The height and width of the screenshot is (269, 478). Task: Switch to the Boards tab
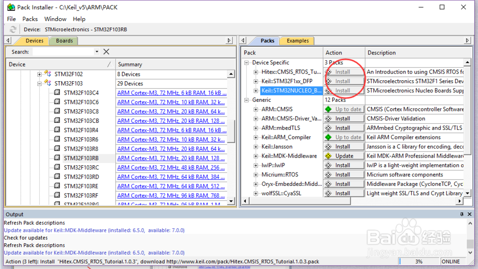point(64,41)
